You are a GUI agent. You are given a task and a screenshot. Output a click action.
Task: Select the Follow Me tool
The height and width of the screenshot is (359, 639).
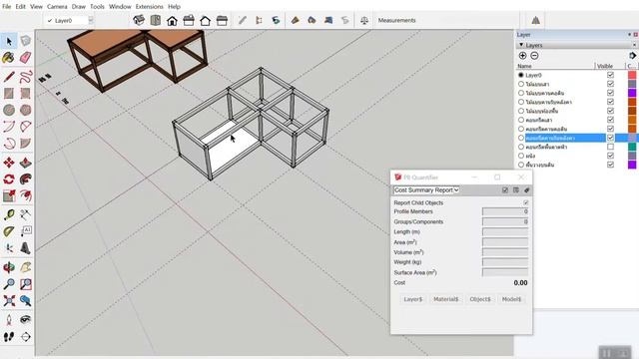point(26,179)
